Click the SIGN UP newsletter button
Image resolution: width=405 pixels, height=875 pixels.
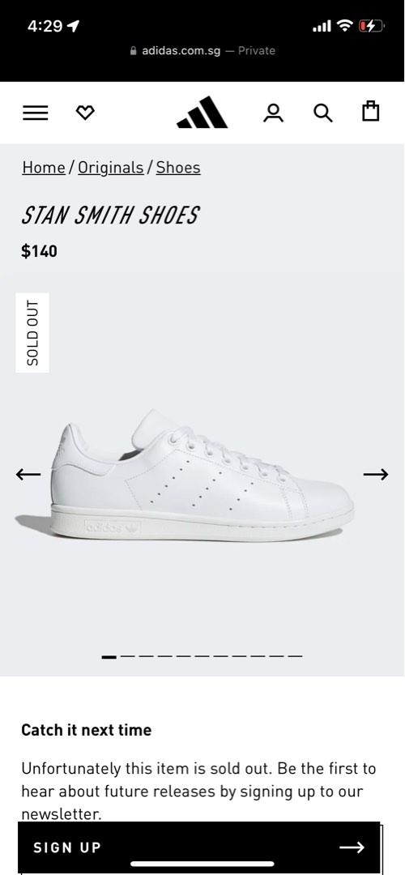tap(200, 847)
